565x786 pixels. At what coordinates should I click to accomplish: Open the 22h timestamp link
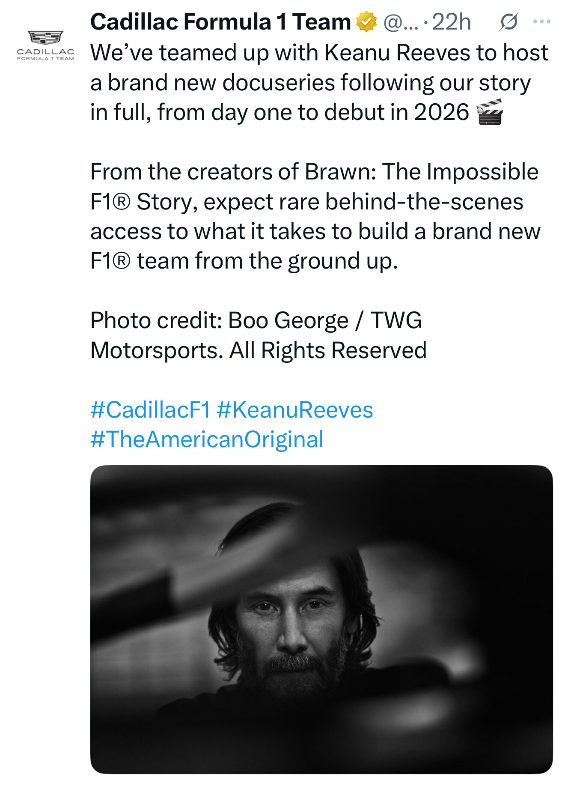point(451,22)
